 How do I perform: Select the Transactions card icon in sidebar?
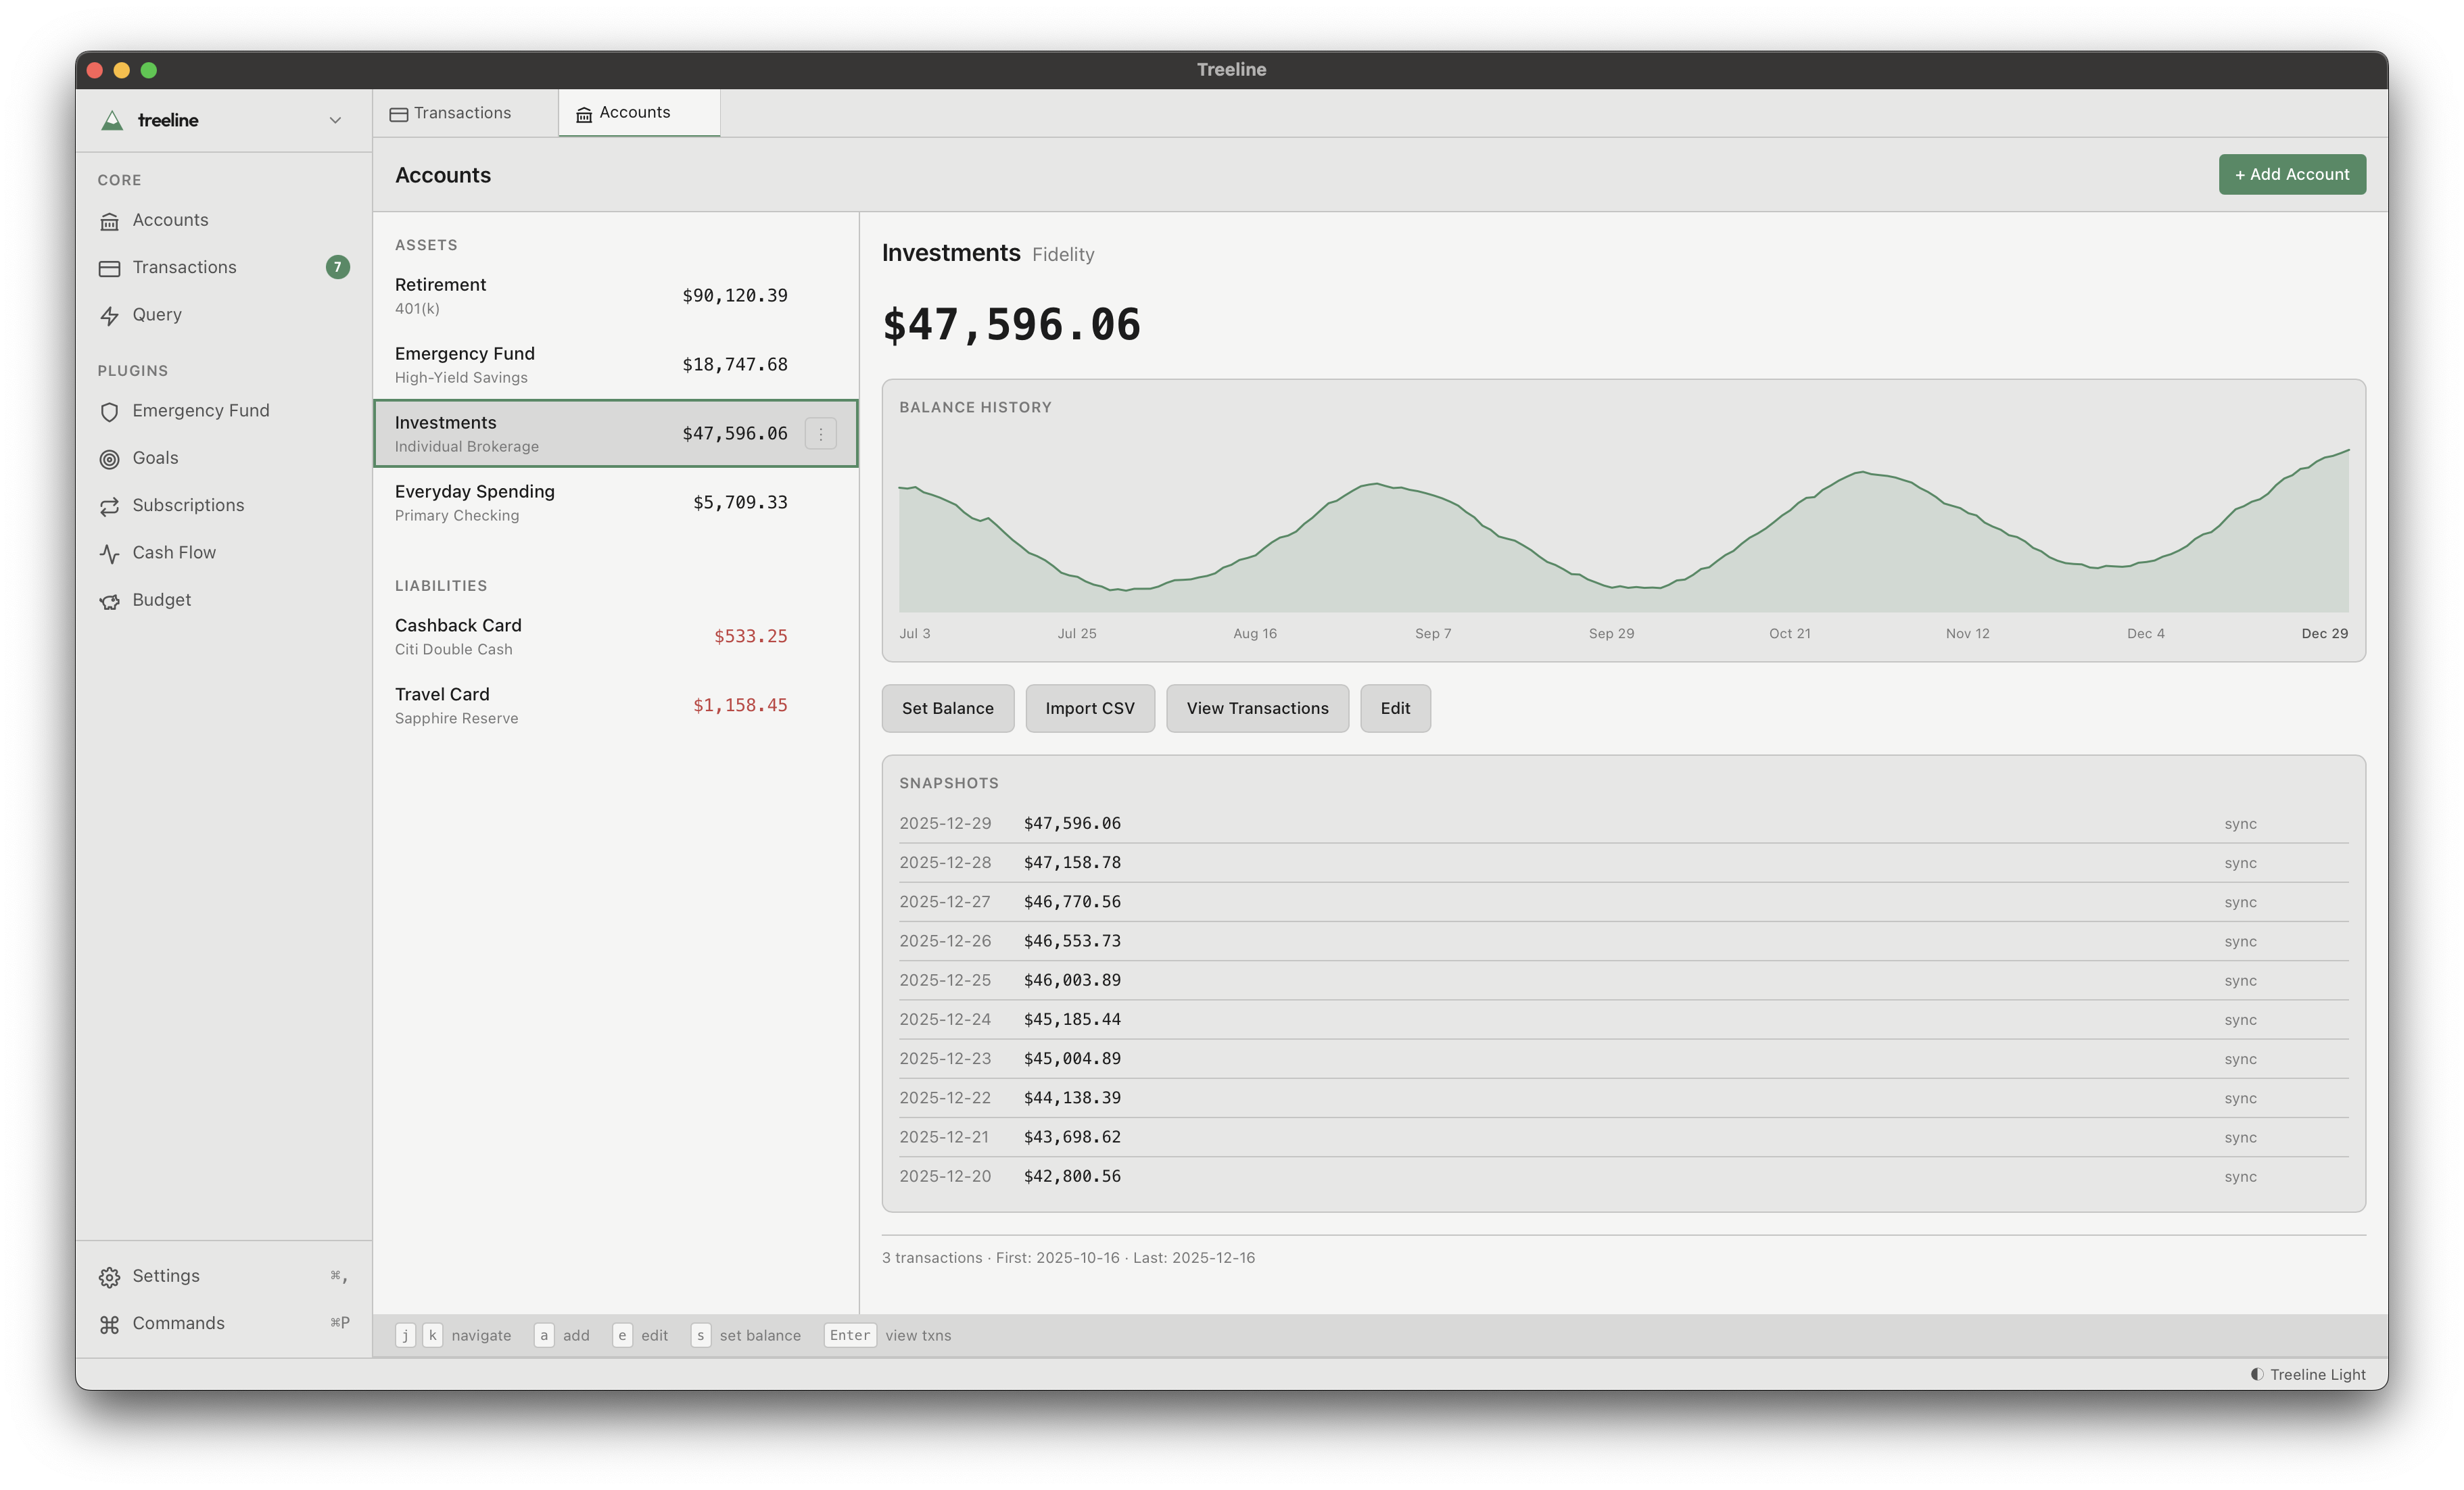[110, 267]
